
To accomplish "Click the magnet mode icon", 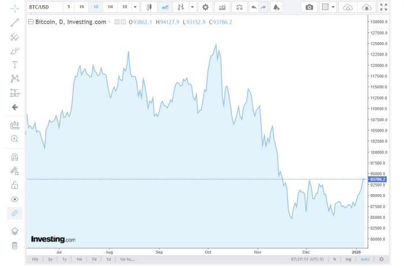I will [x=15, y=157].
